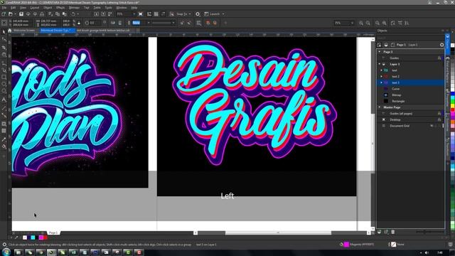Select the Pick tool in the toolbox

coord(4,31)
